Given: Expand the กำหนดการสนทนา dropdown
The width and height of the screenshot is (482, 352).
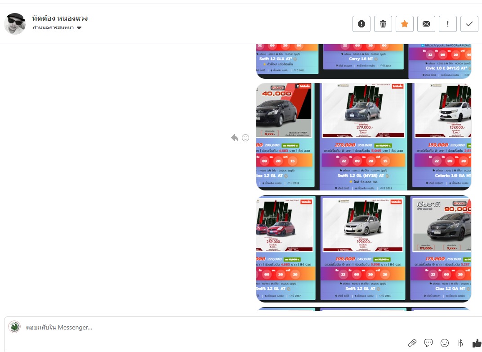Looking at the screenshot, I should pos(57,28).
